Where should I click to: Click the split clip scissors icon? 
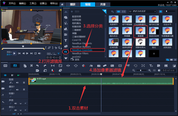click(56, 48)
